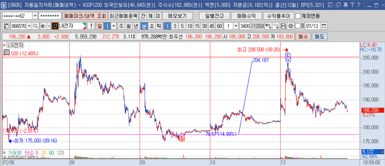Expand the speaker options dropdown arrow
Image resolution: width=385 pixels, height=166 pixels.
click(49, 26)
